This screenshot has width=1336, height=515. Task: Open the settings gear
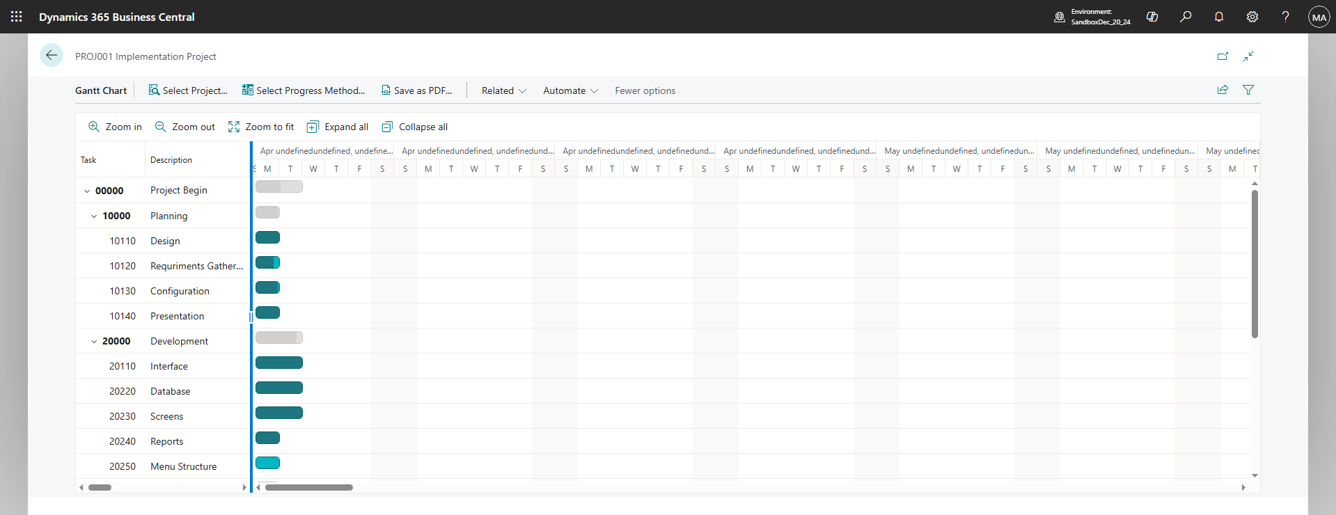pyautogui.click(x=1252, y=17)
